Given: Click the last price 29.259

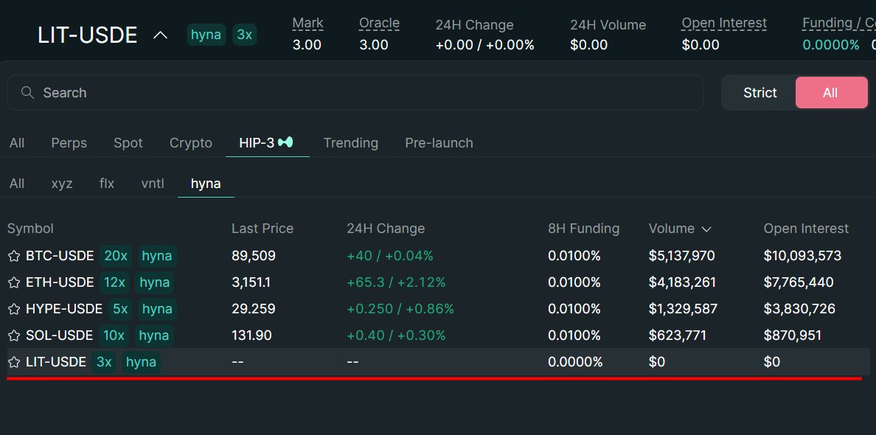Looking at the screenshot, I should click(x=254, y=310).
